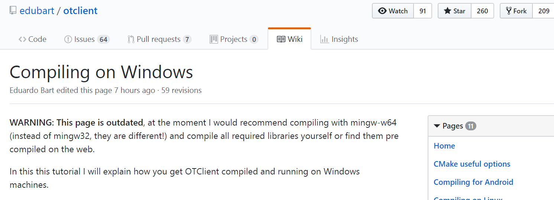Open the edubart user profile link
Viewport: 554px width, 200px height.
(x=37, y=11)
